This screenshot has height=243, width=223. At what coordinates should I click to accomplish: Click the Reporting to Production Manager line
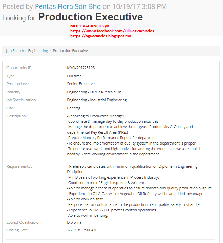tap(96, 116)
